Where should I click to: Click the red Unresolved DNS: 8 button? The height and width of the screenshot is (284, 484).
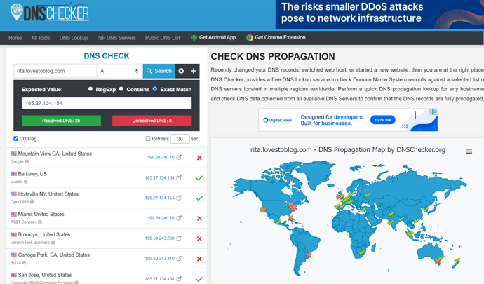click(x=152, y=121)
